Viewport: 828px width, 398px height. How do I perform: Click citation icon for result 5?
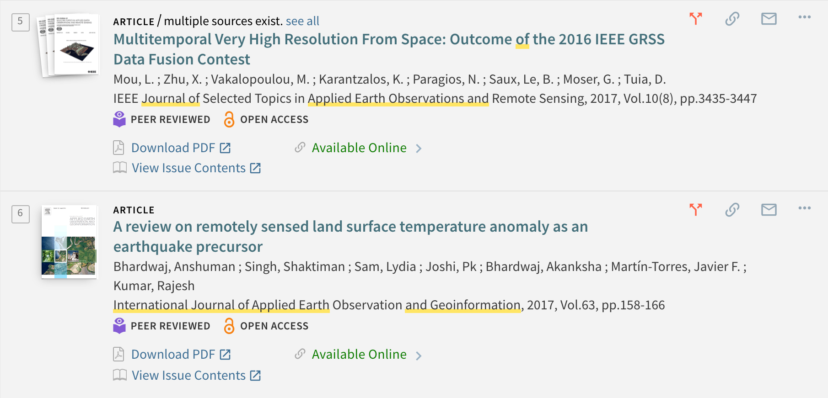pyautogui.click(x=695, y=19)
